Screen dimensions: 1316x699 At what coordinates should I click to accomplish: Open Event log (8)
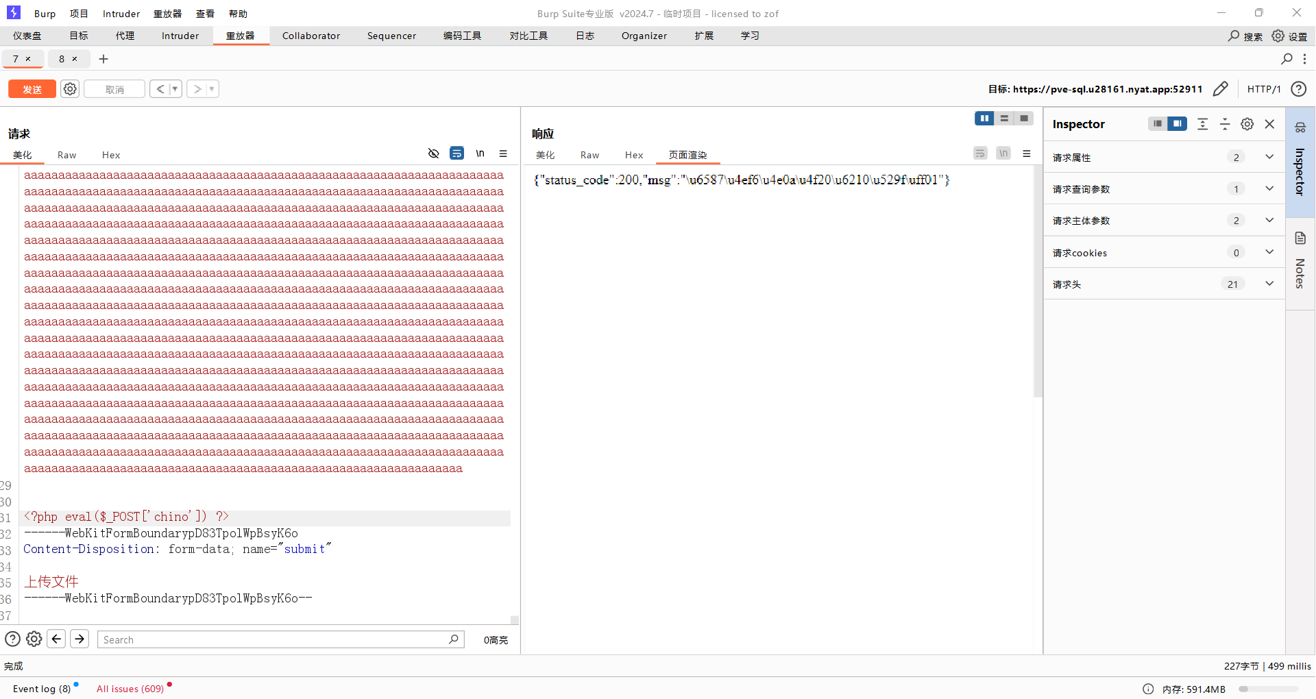coord(42,689)
